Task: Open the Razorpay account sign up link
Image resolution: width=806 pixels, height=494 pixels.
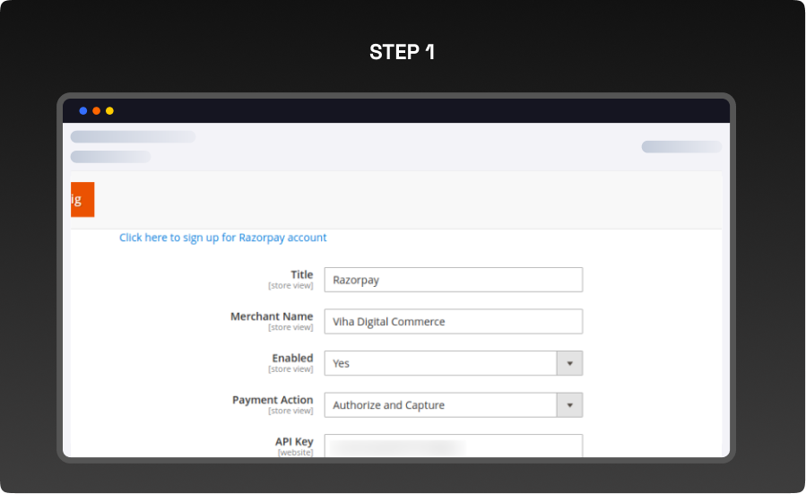Action: (x=222, y=238)
